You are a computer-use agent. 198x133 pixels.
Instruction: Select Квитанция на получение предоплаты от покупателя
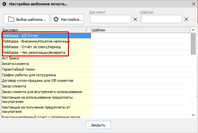point(46,110)
